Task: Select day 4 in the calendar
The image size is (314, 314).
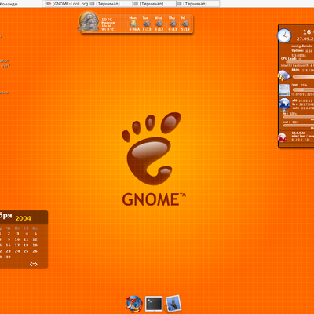Action: 27,234
